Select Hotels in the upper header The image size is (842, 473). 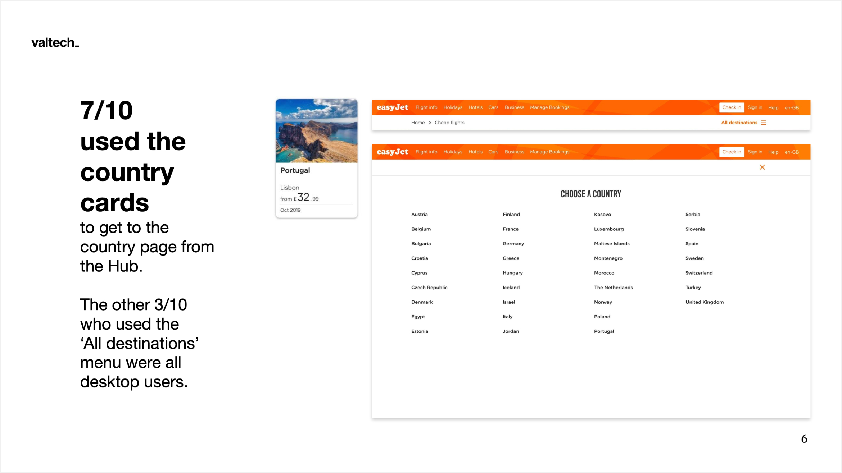pos(475,107)
